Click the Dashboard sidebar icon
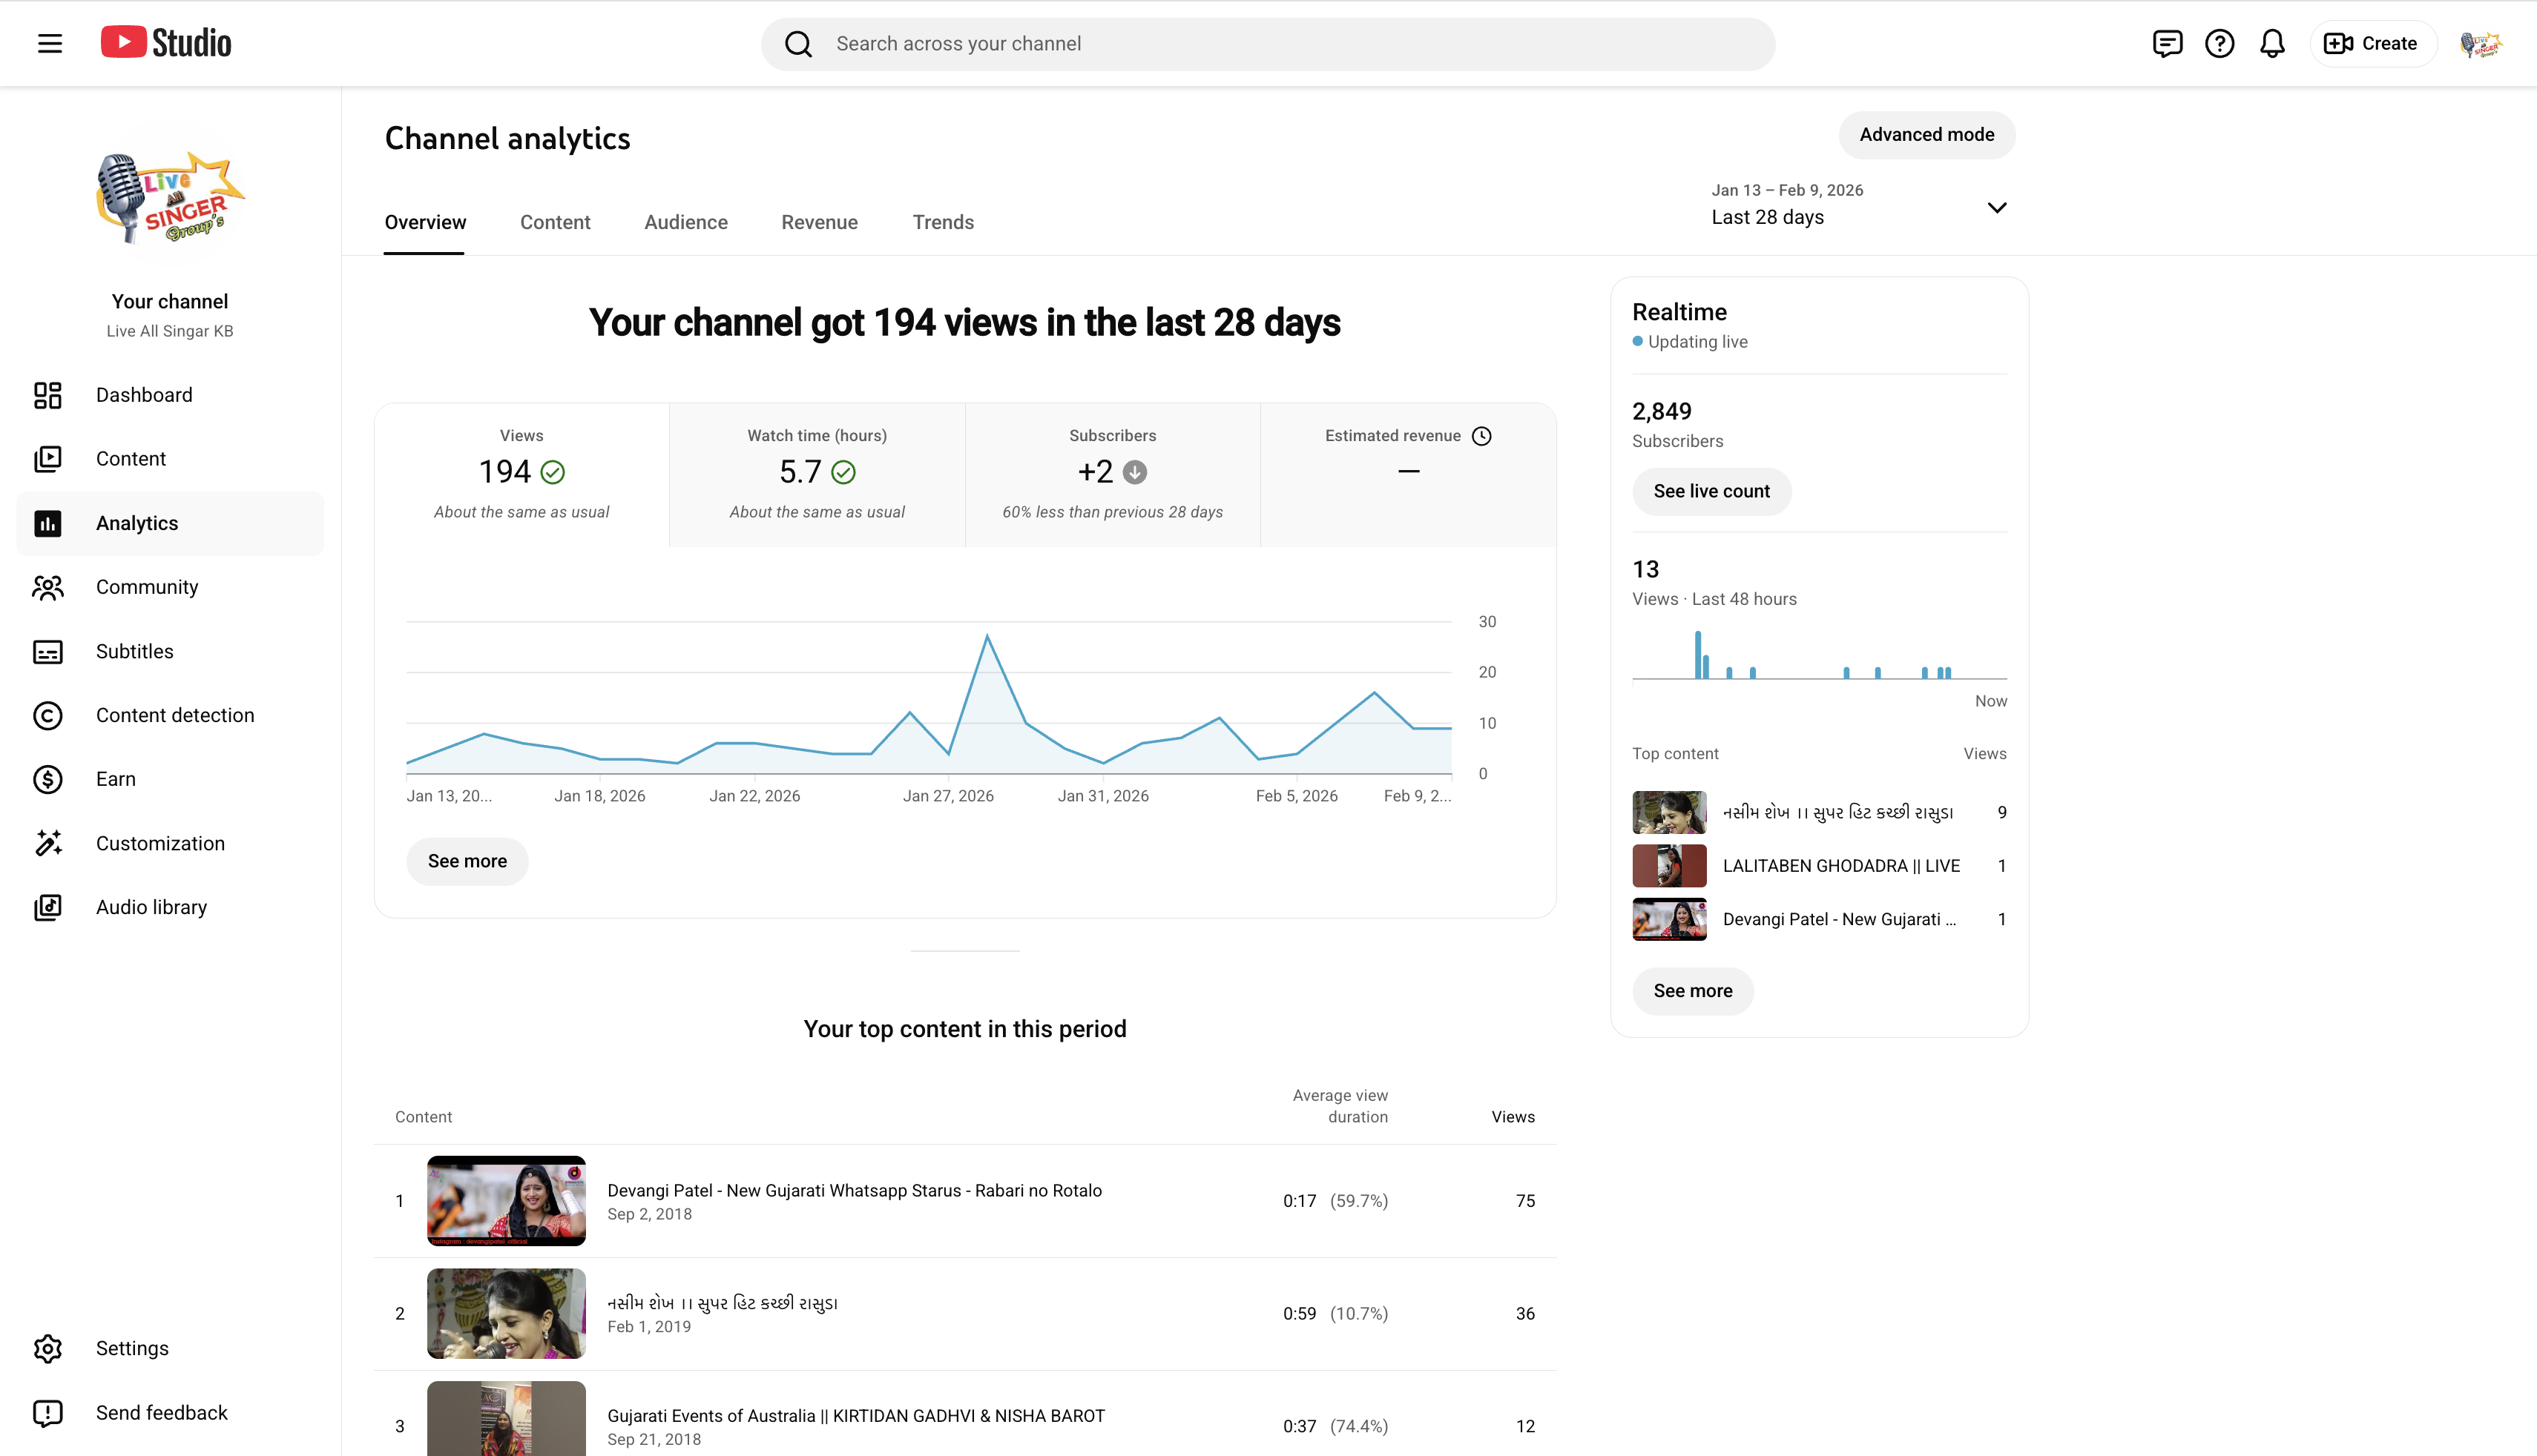Viewport: 2537px width, 1456px height. click(x=48, y=395)
